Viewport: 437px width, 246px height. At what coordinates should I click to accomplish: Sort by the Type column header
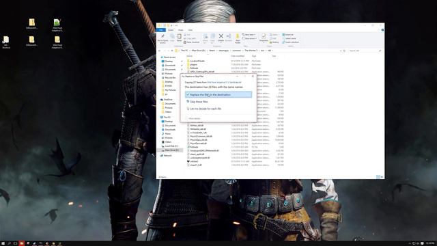click(253, 56)
